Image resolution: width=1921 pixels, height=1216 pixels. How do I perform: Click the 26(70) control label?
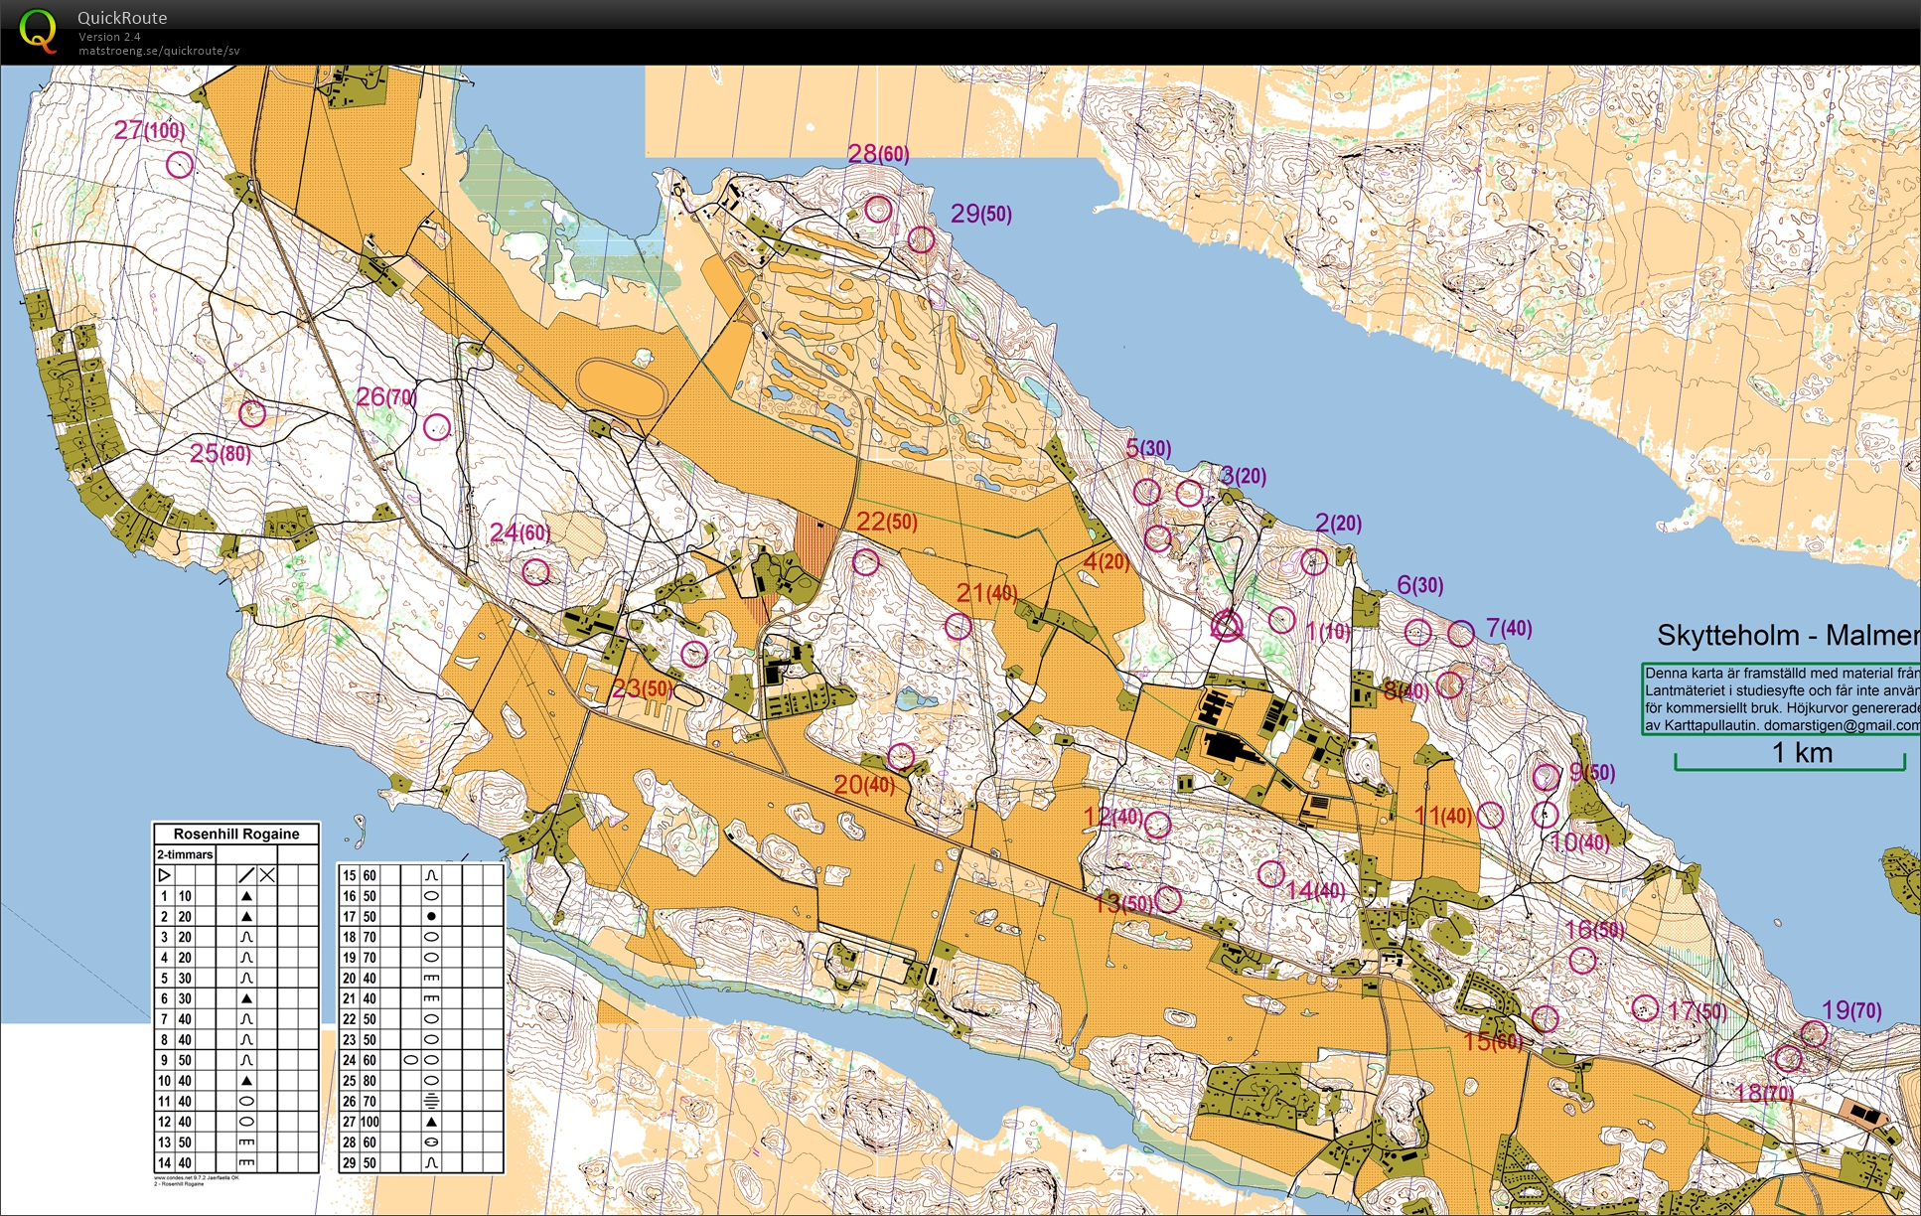tap(386, 397)
